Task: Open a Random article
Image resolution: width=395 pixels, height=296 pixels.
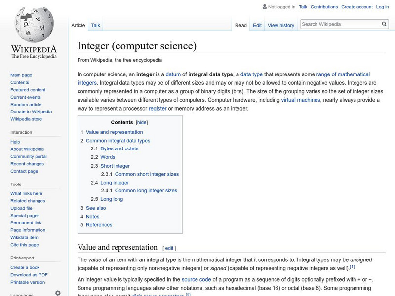Action: (26, 104)
